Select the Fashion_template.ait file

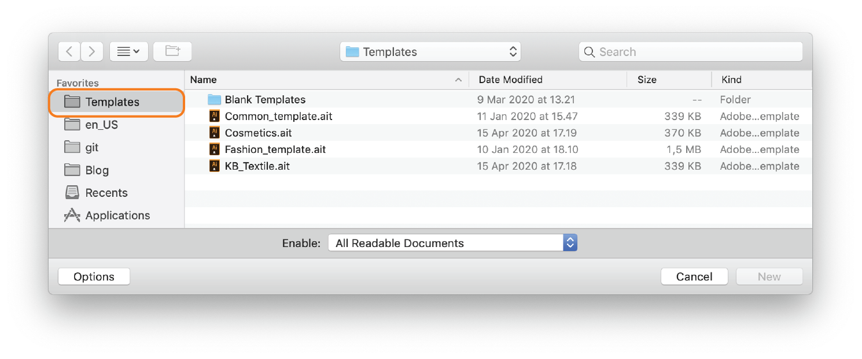click(x=498, y=149)
